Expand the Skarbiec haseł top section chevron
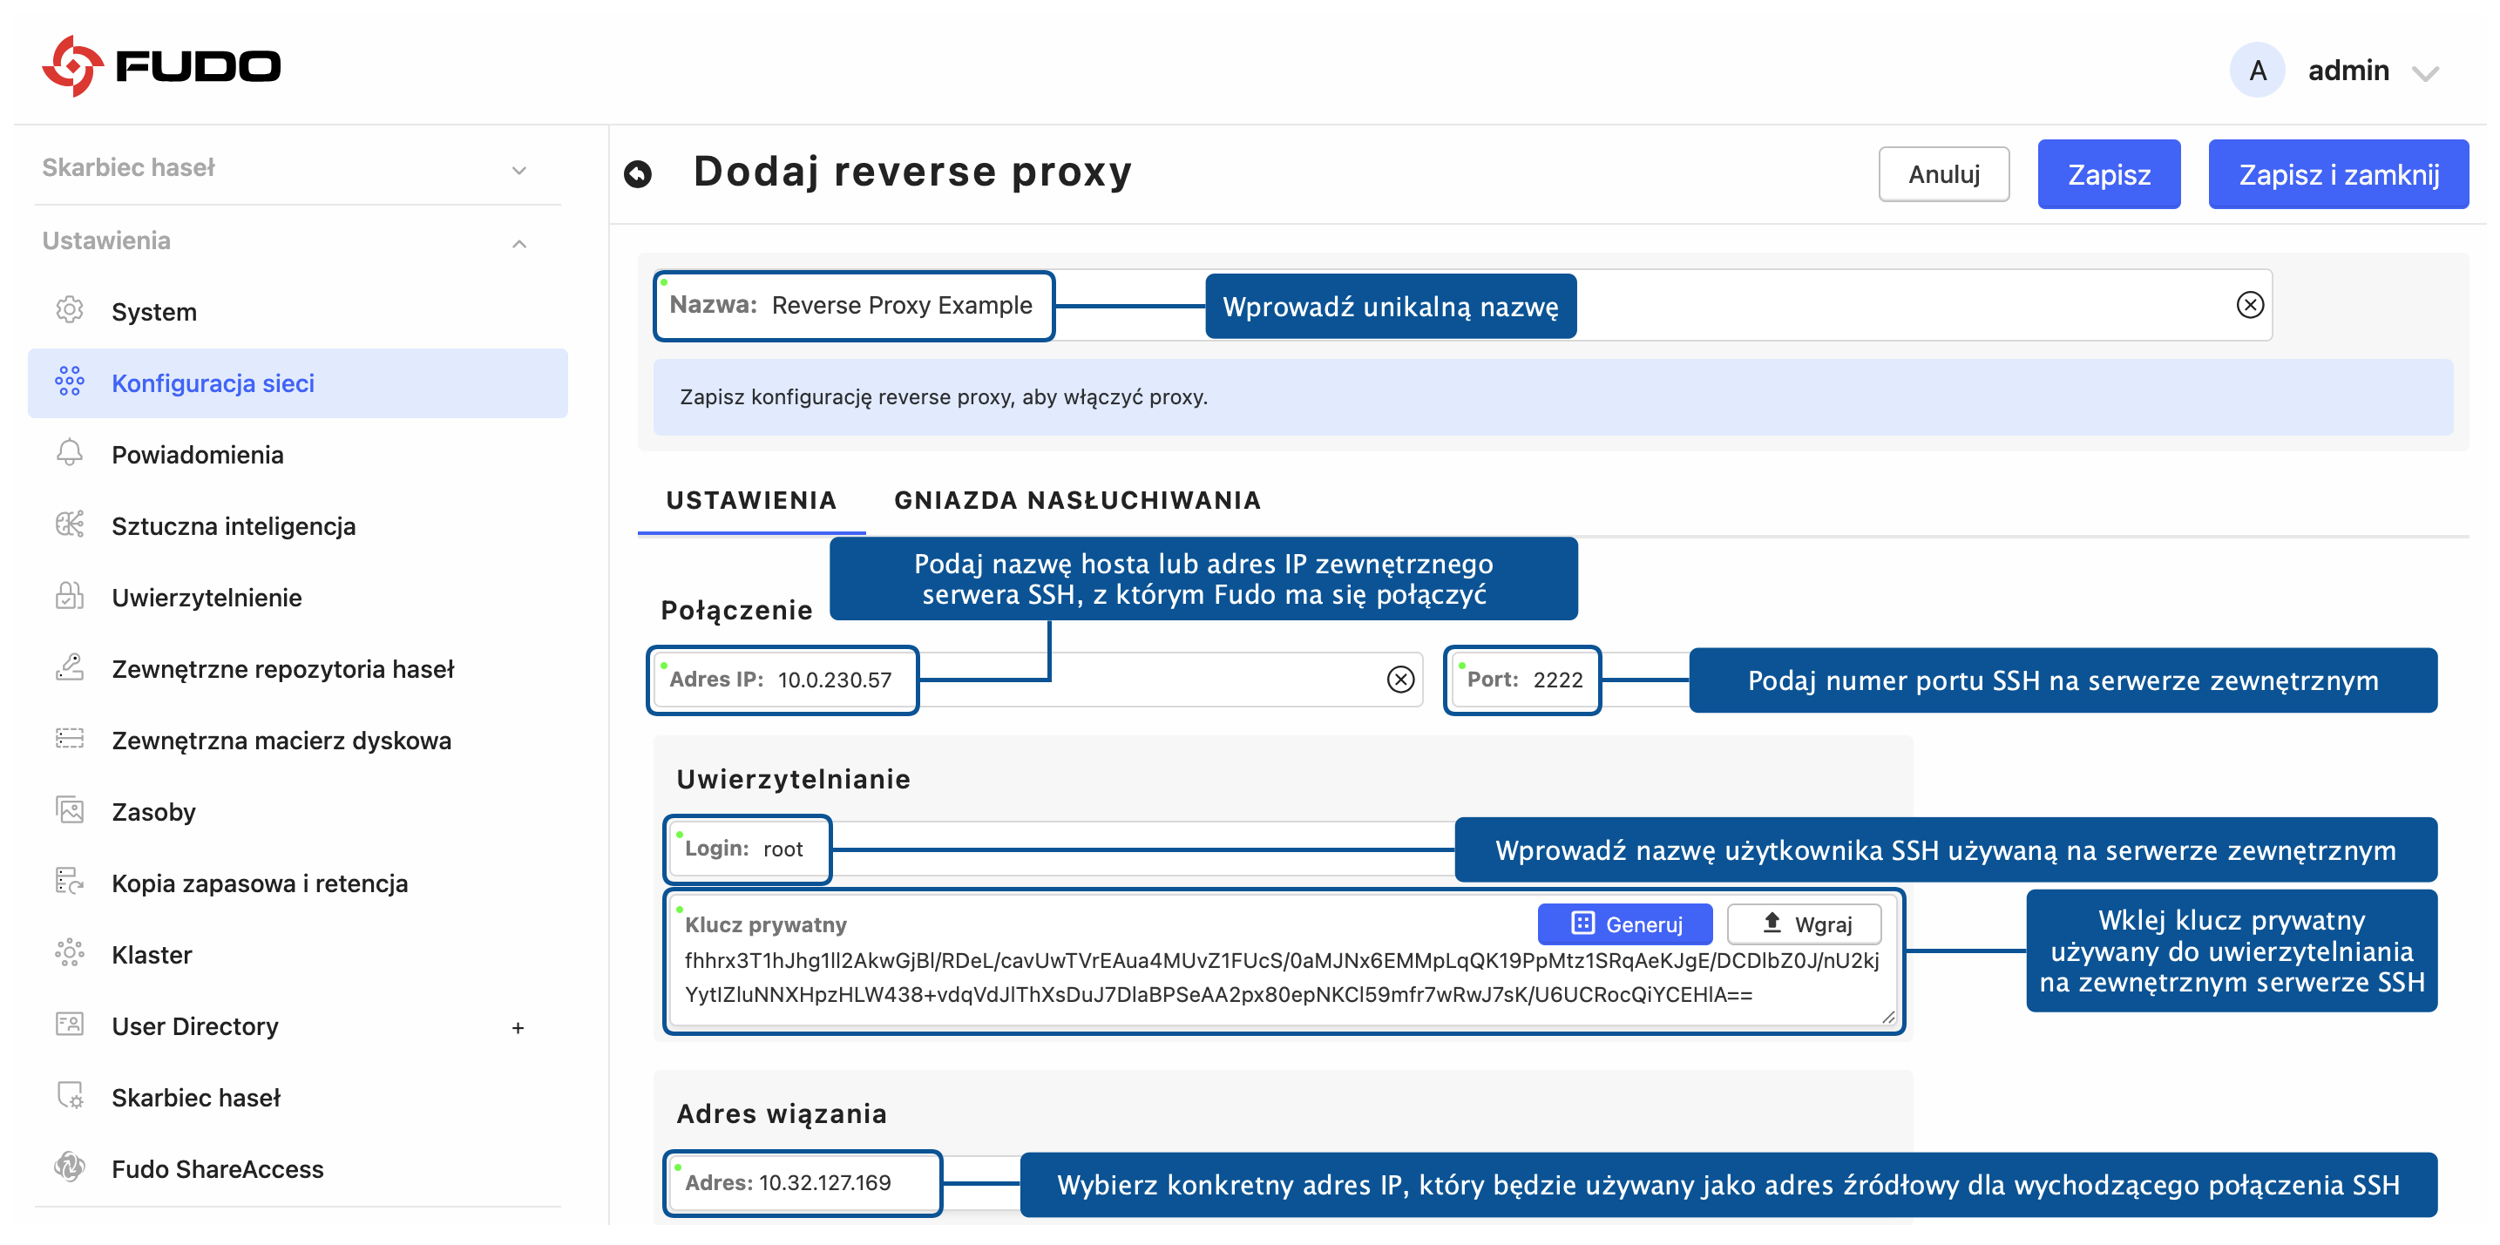 point(519,170)
